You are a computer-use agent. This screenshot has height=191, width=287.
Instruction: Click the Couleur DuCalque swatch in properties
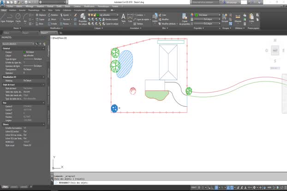tap(24, 52)
